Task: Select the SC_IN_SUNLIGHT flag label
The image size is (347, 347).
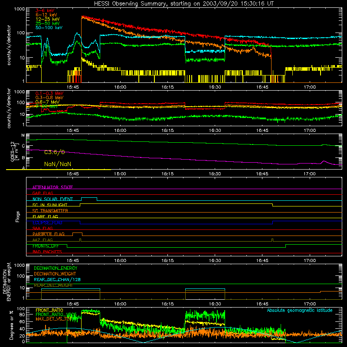Action: tap(50, 205)
